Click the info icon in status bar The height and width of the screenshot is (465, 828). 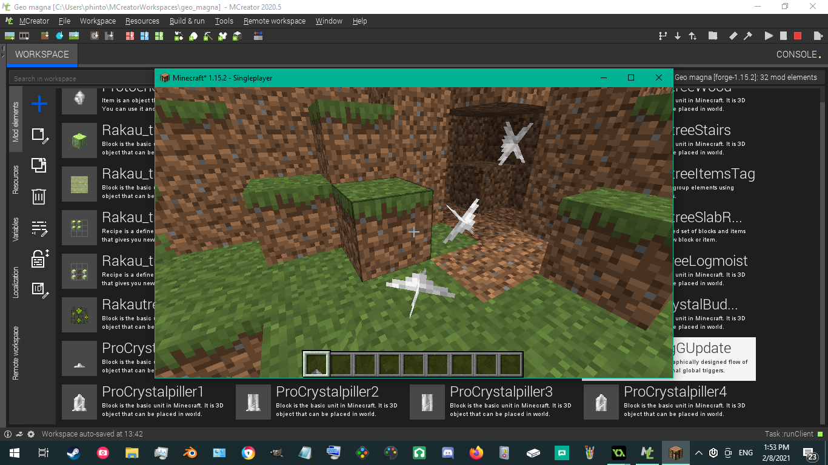(x=8, y=434)
